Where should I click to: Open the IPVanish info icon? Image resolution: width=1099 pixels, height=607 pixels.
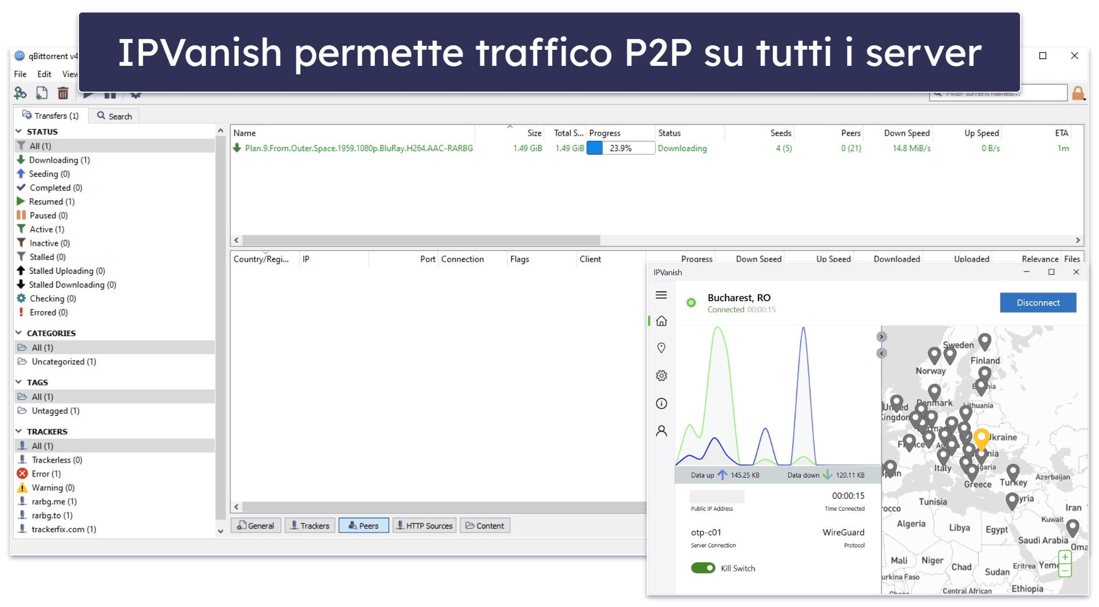point(661,404)
